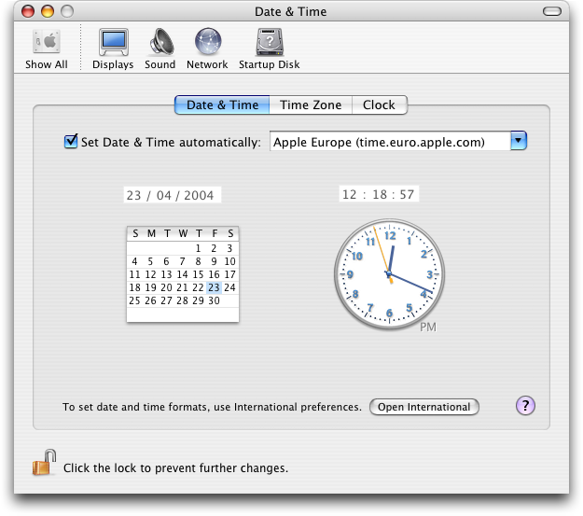Select day 15 in the calendar
The image size is (583, 516).
click(x=198, y=274)
